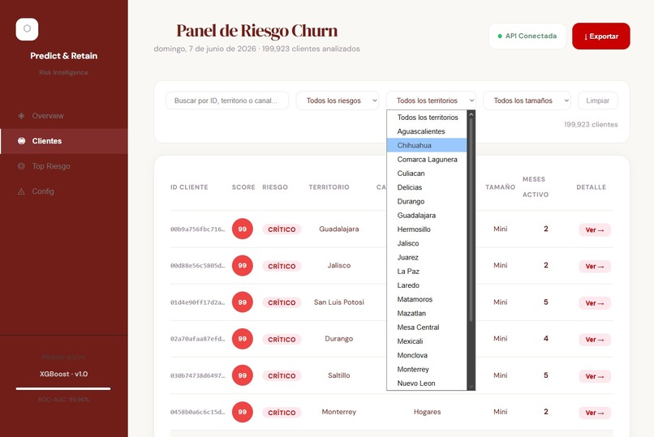Click the Limpiar filters button
Screen dimensions: 654x437
click(x=598, y=101)
